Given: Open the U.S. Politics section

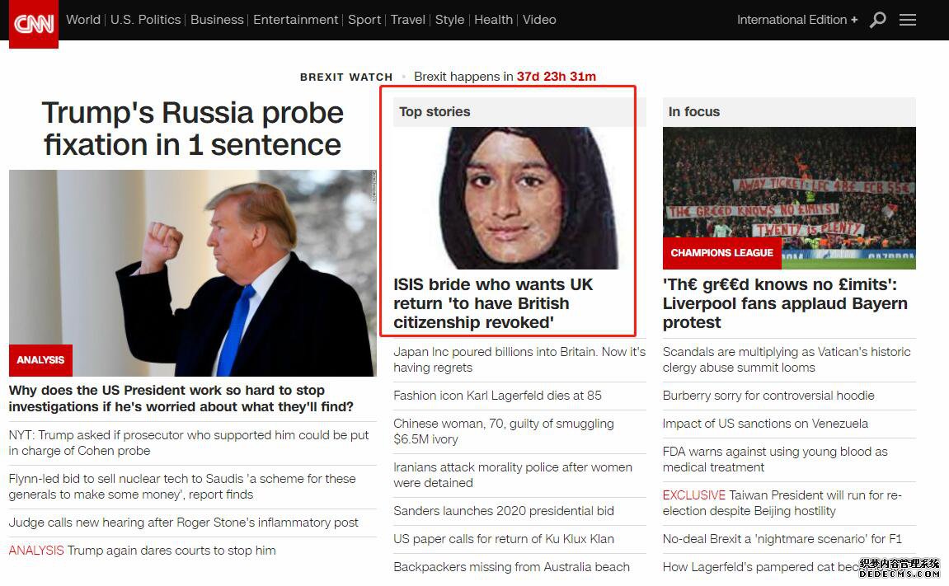Looking at the screenshot, I should [x=145, y=20].
